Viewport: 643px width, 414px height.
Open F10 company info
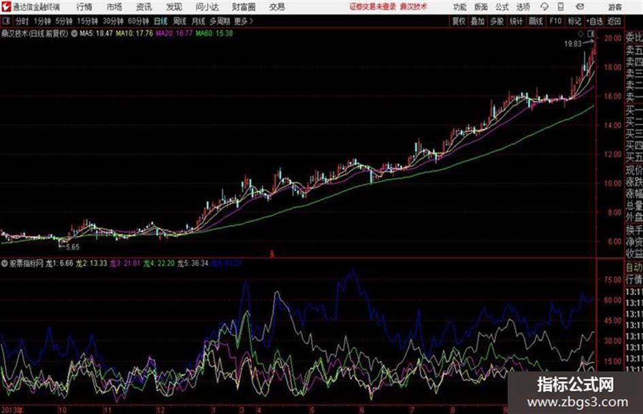coord(555,21)
